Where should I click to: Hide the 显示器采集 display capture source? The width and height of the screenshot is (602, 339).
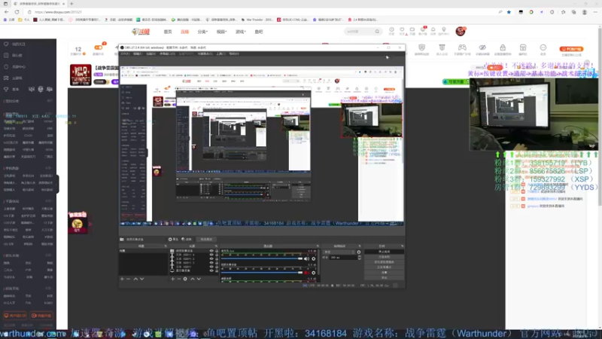coord(211,270)
